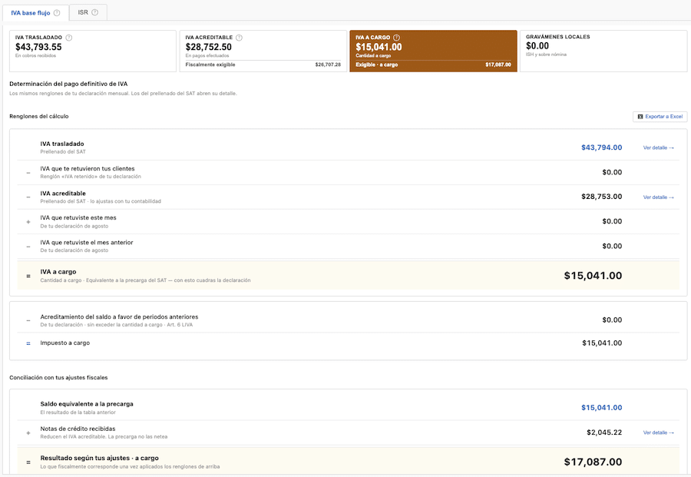The height and width of the screenshot is (477, 691).
Task: Click Excel icon in Exportar a Excel button
Action: [x=640, y=117]
